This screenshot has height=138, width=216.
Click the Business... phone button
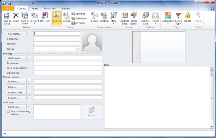(x=17, y=82)
